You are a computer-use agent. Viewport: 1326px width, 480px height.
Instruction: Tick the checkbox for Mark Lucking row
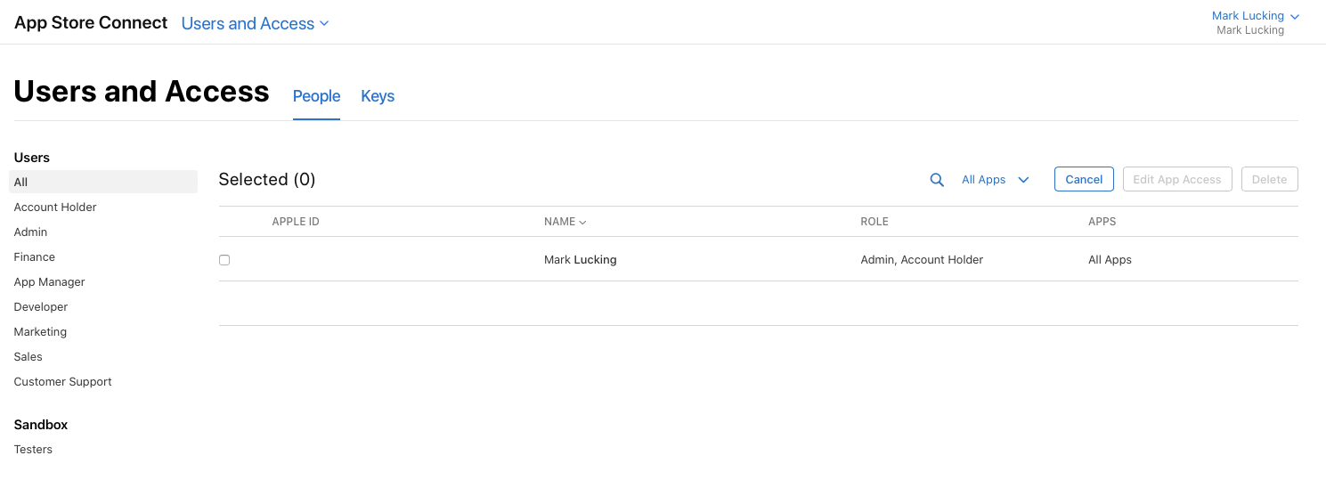point(224,260)
